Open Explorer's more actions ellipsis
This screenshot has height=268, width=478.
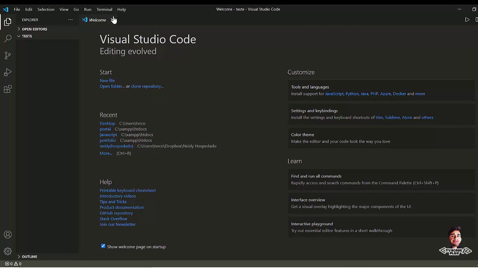(x=70, y=20)
